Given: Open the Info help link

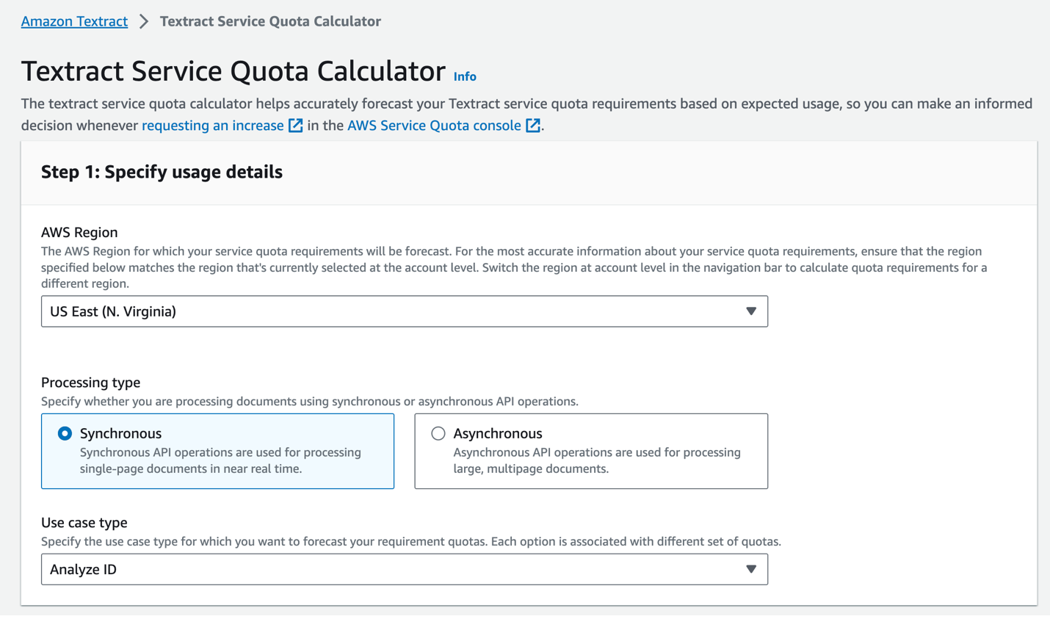Looking at the screenshot, I should click(x=465, y=76).
